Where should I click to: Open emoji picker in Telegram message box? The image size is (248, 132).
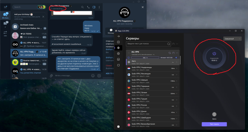[93, 76]
